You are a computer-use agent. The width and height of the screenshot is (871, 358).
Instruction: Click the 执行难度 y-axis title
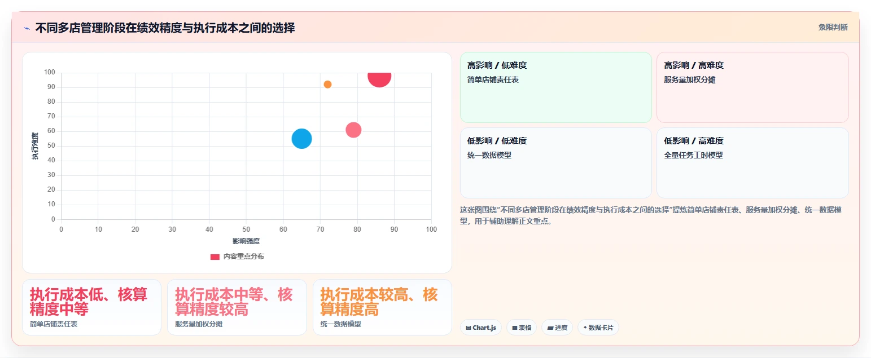35,146
